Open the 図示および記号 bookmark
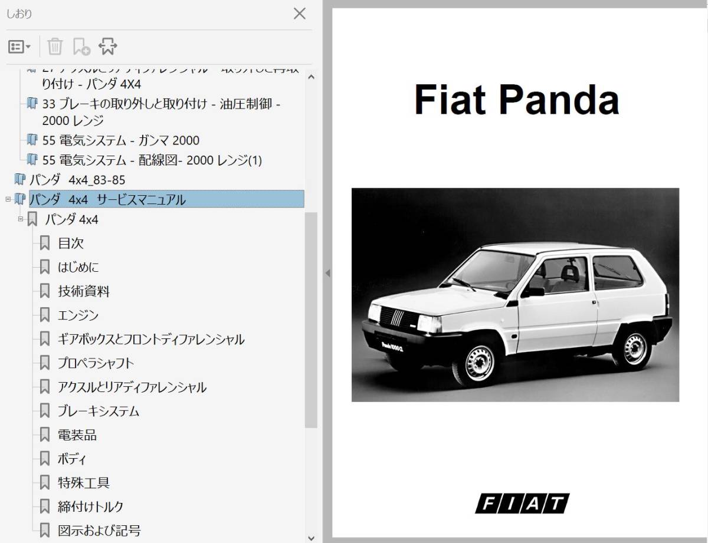 click(99, 531)
